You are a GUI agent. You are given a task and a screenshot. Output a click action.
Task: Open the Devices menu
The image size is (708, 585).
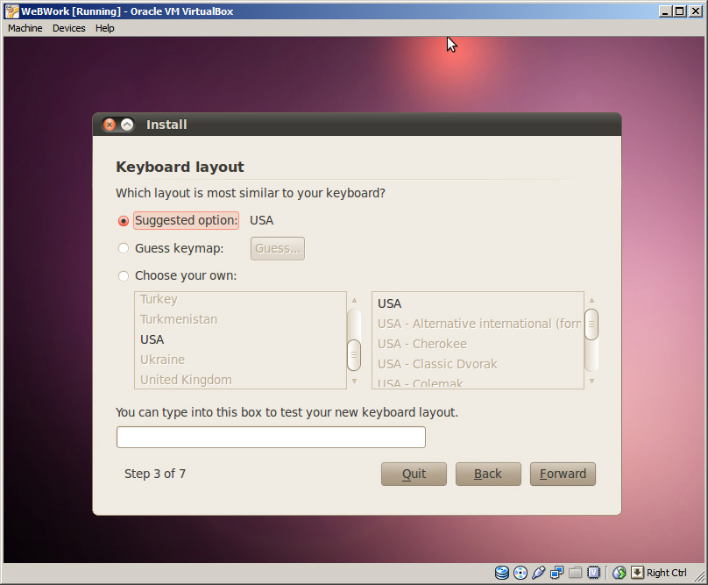pyautogui.click(x=68, y=28)
